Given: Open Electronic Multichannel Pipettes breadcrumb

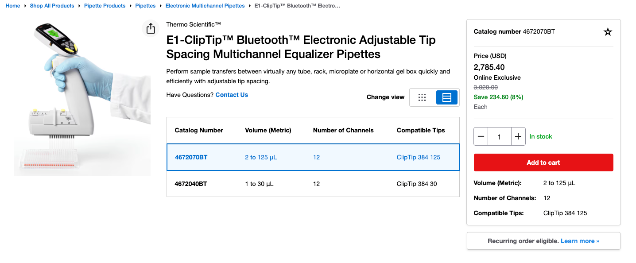Looking at the screenshot, I should click(x=205, y=6).
